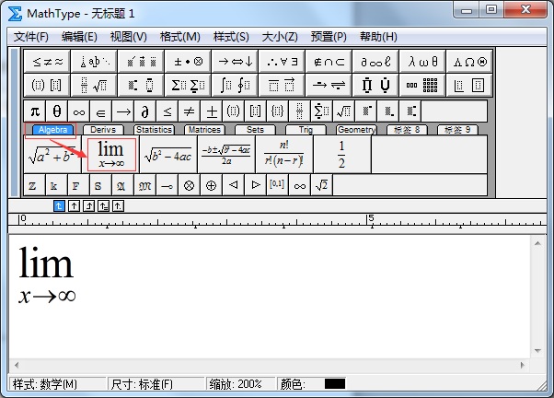Click the vertical scrollbar down arrow
This screenshot has width=554, height=398.
tap(537, 351)
